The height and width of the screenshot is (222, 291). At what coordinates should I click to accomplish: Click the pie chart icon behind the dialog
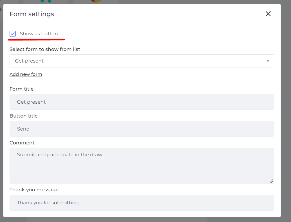pos(96,1)
